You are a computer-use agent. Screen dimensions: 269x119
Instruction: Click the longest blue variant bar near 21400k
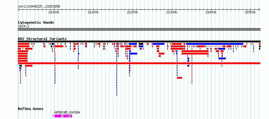(215, 44)
